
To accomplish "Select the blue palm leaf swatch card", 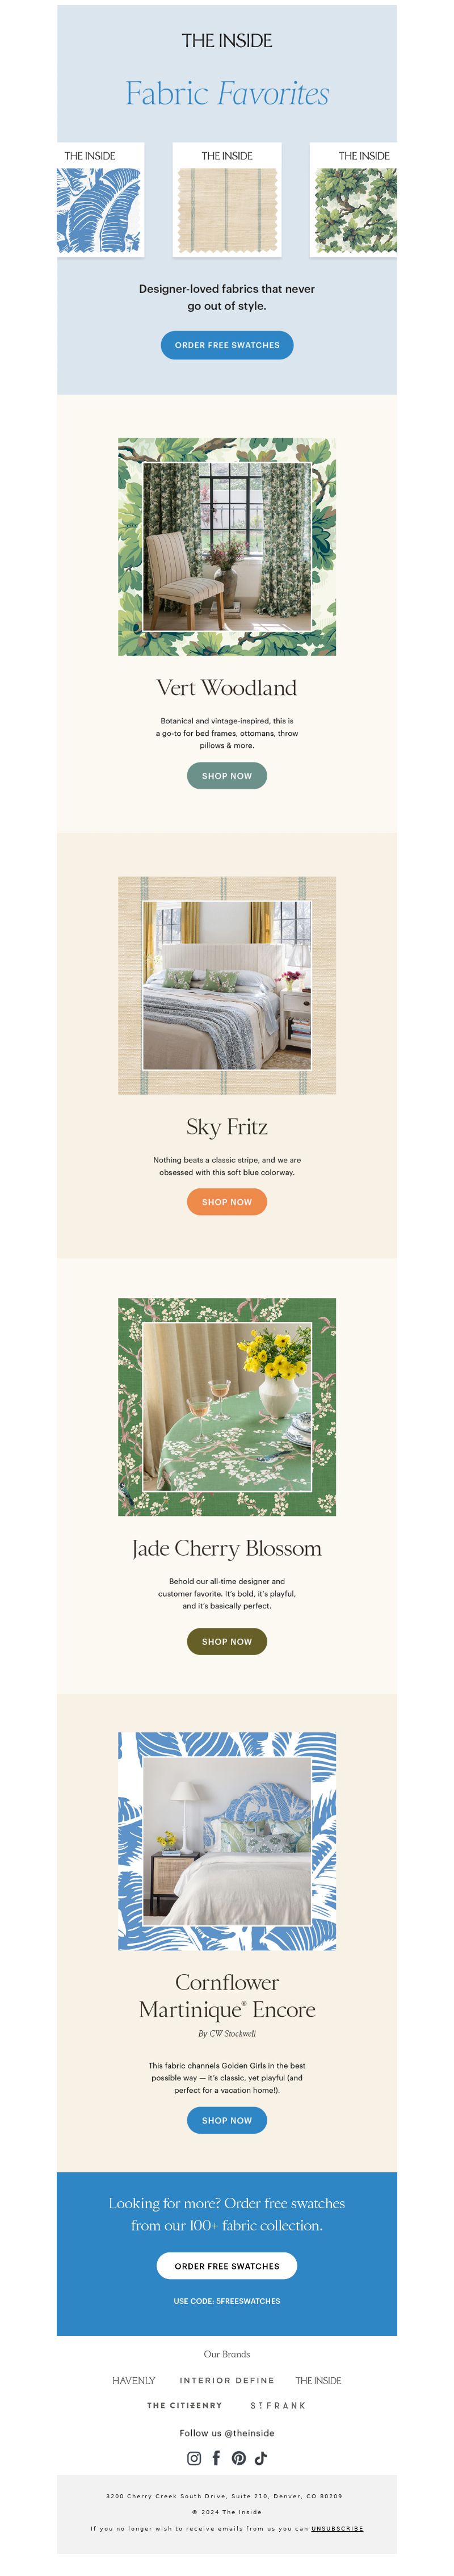I will pos(100,200).
